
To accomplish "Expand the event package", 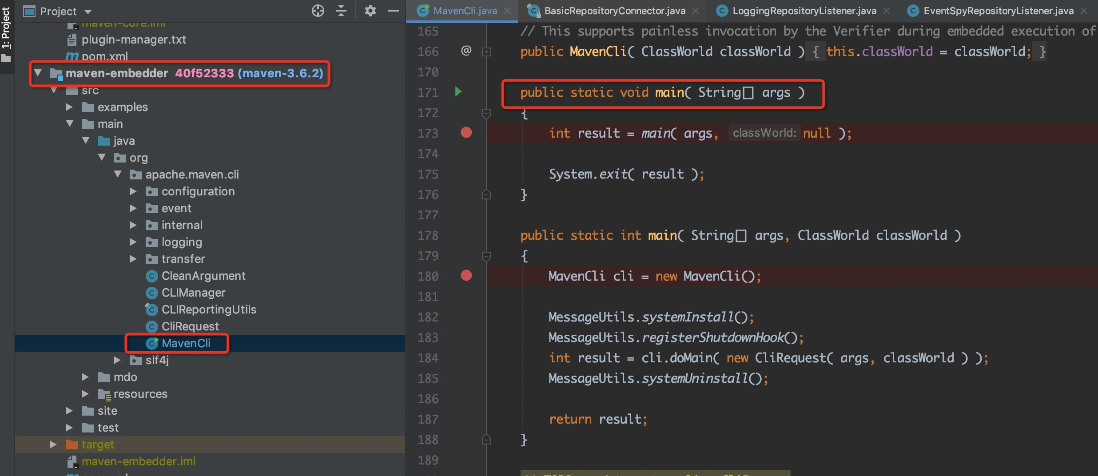I will coord(133,208).
